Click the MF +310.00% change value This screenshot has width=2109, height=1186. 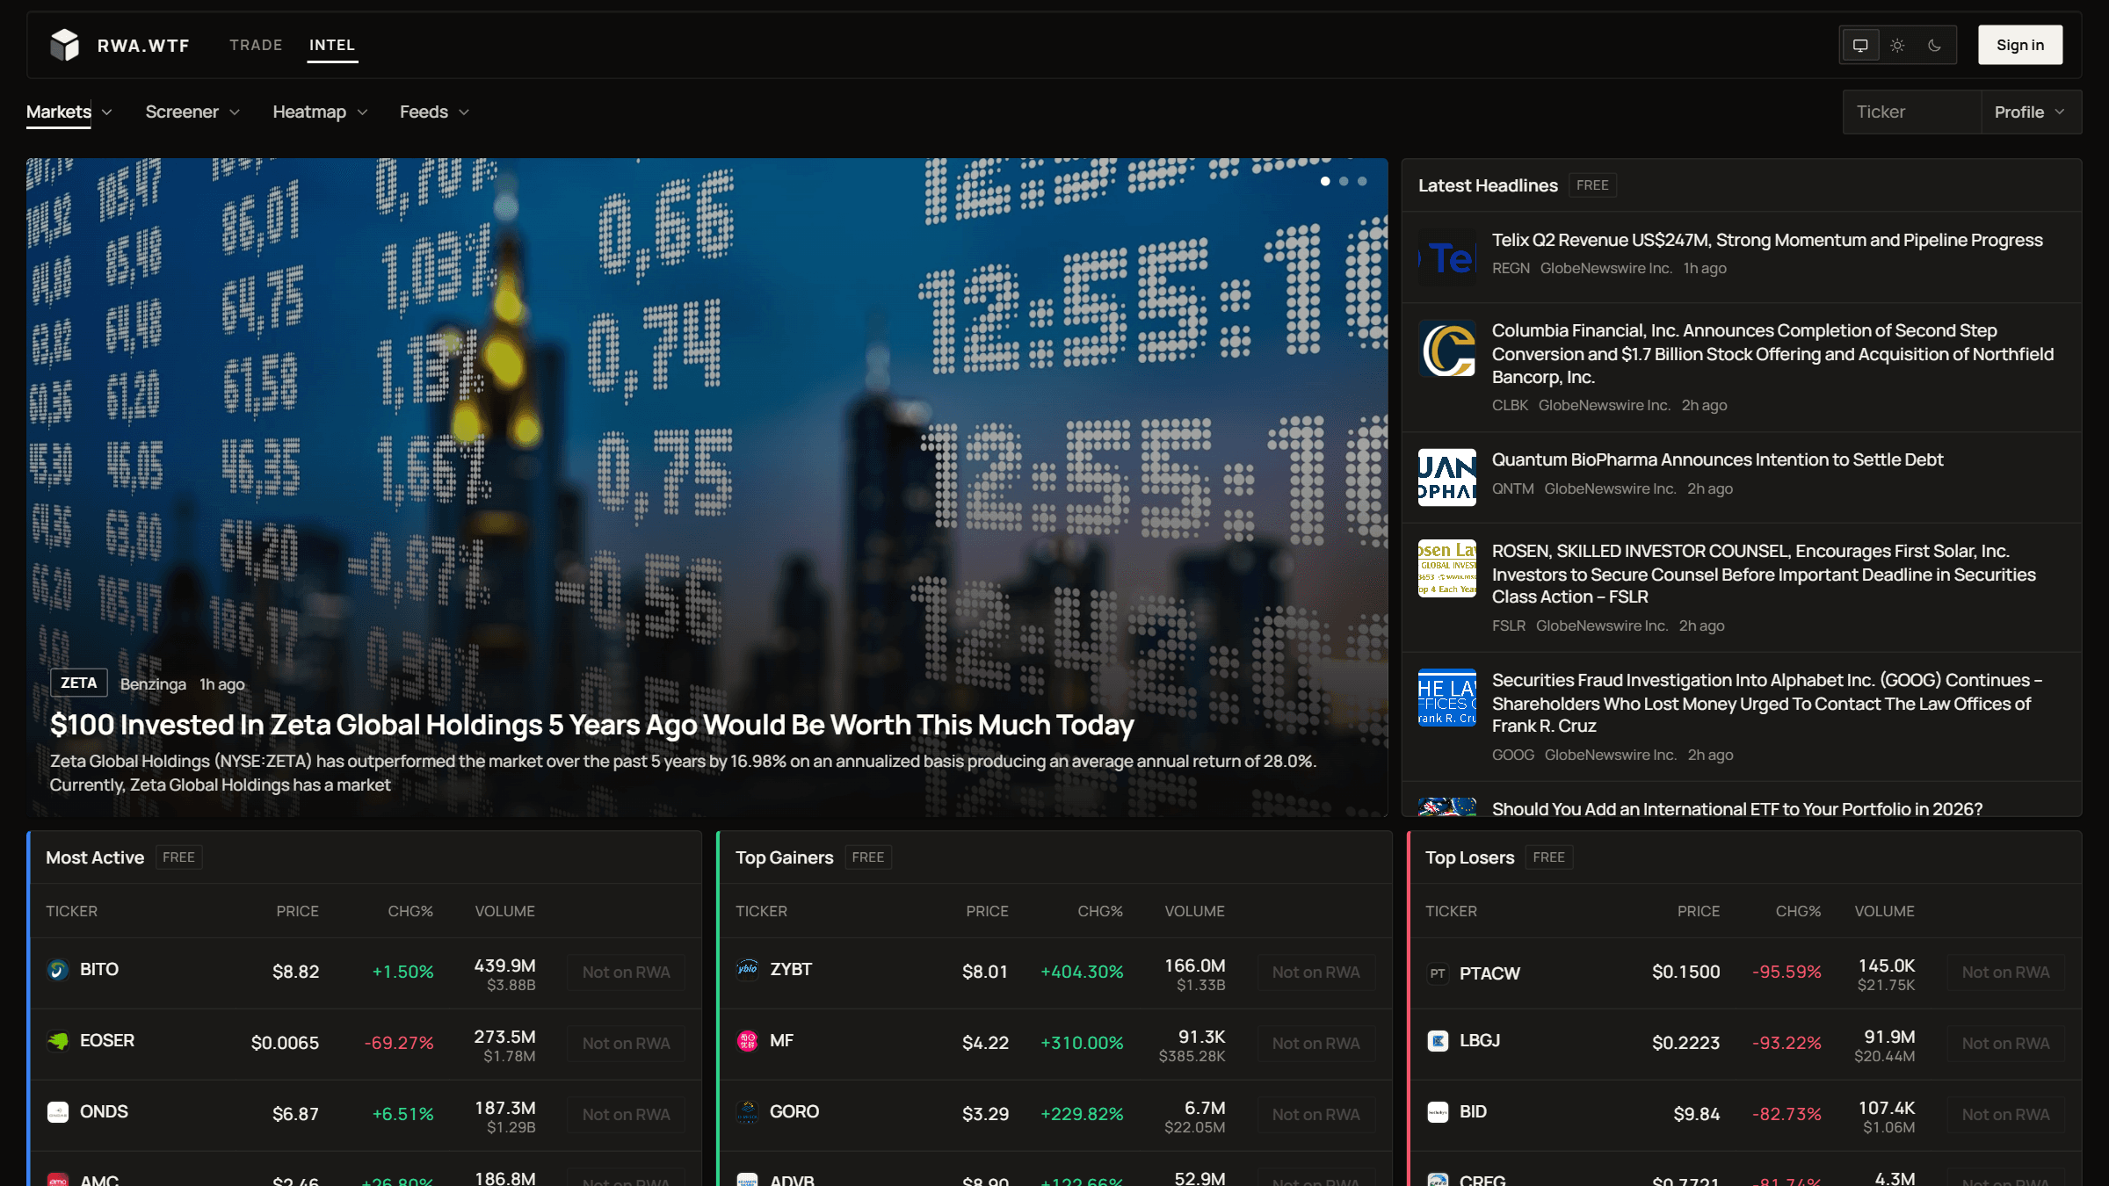[x=1082, y=1044]
